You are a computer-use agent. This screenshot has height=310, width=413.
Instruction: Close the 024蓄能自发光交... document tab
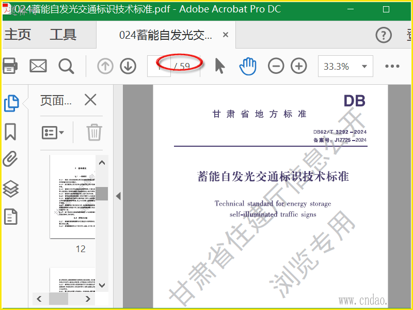click(x=226, y=35)
